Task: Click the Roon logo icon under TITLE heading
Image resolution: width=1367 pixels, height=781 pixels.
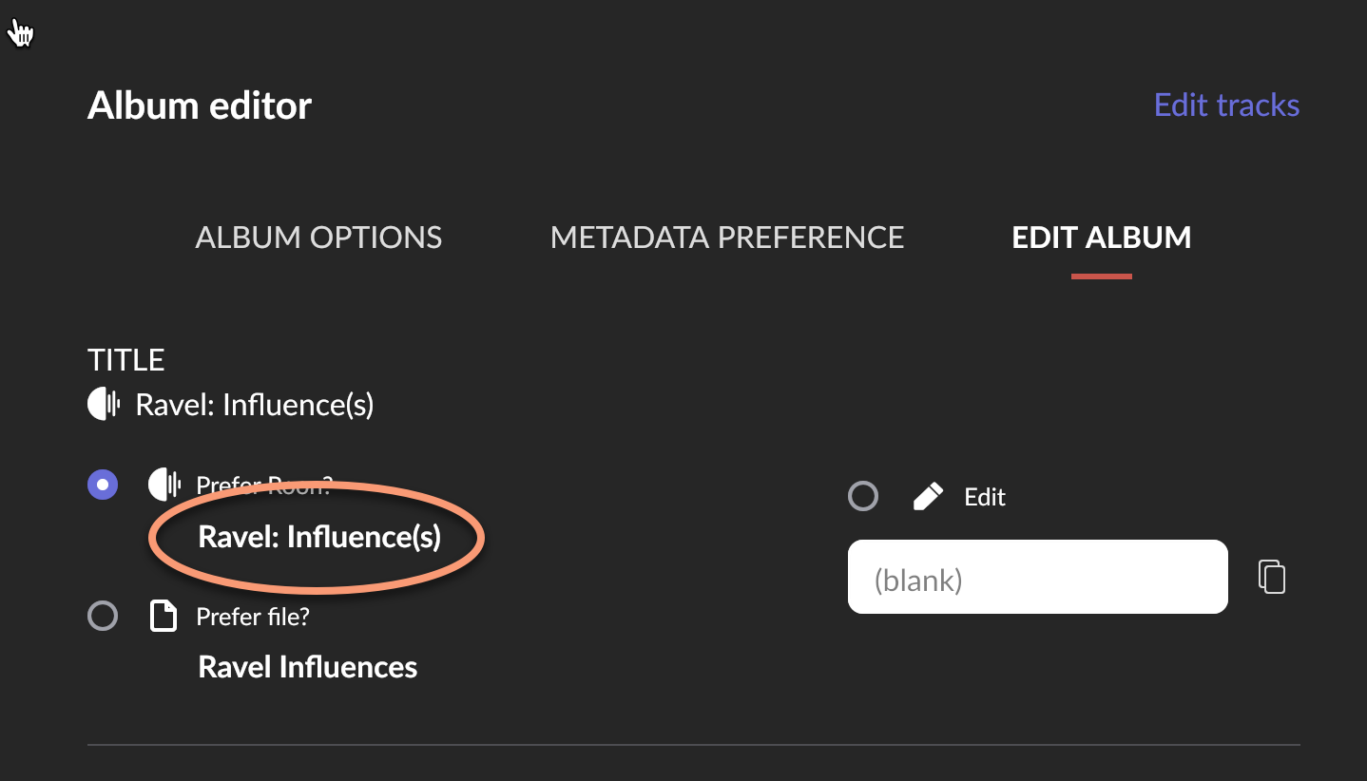Action: (105, 405)
